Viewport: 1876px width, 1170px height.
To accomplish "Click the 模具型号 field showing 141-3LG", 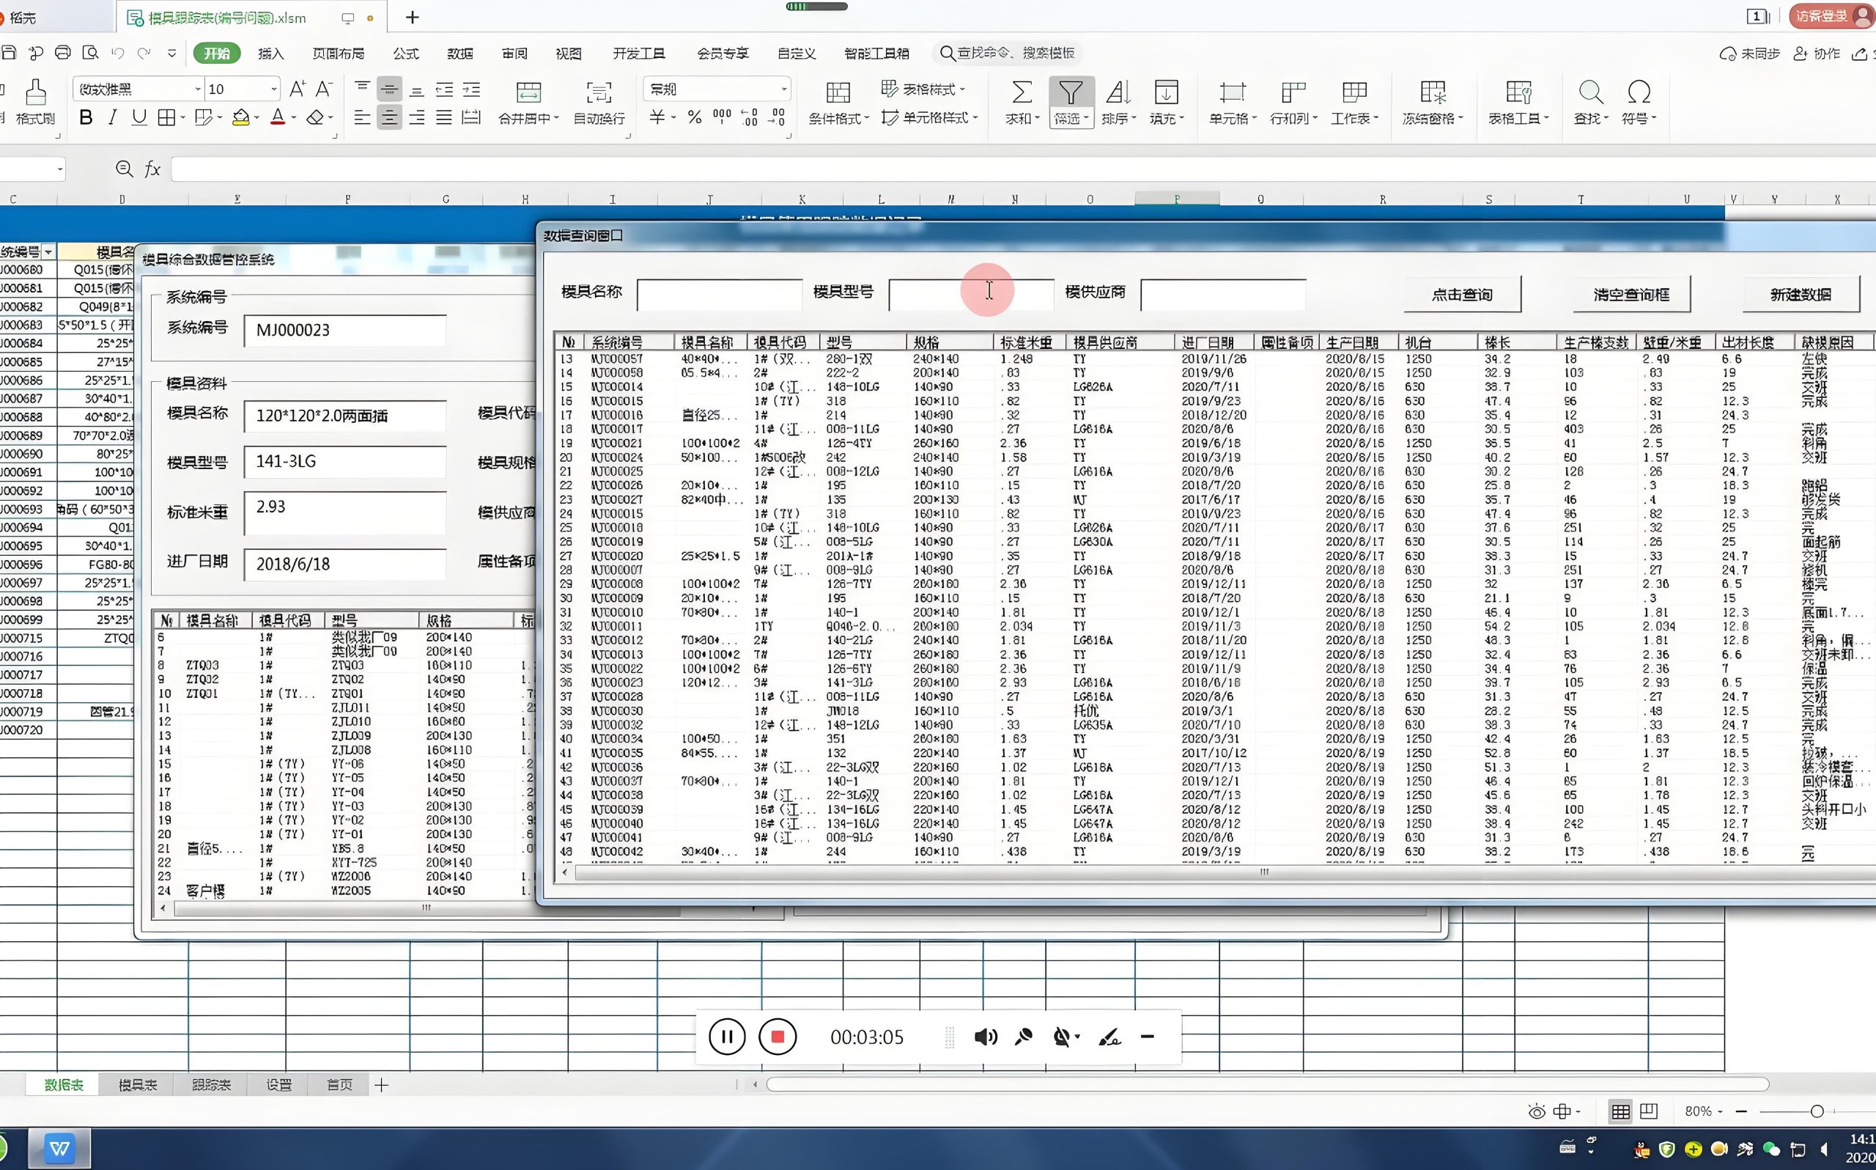I will click(x=345, y=461).
